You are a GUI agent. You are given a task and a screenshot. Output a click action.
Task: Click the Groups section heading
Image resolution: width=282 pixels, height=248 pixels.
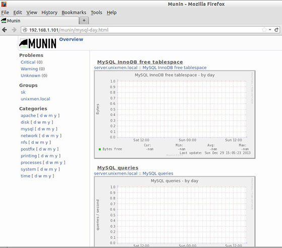[28, 86]
